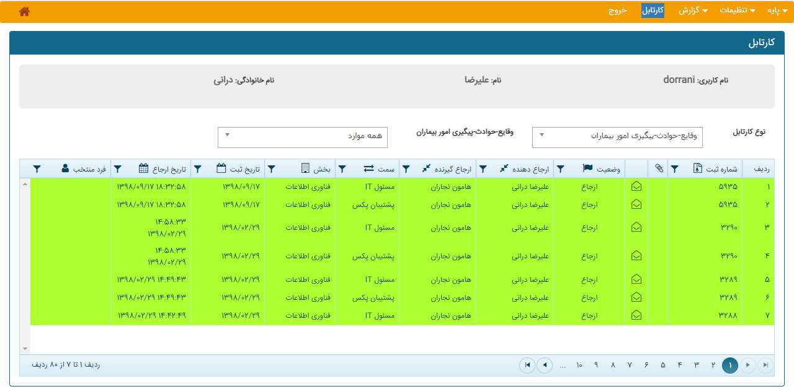Filter the تاریخ ثبت column

pyautogui.click(x=197, y=168)
